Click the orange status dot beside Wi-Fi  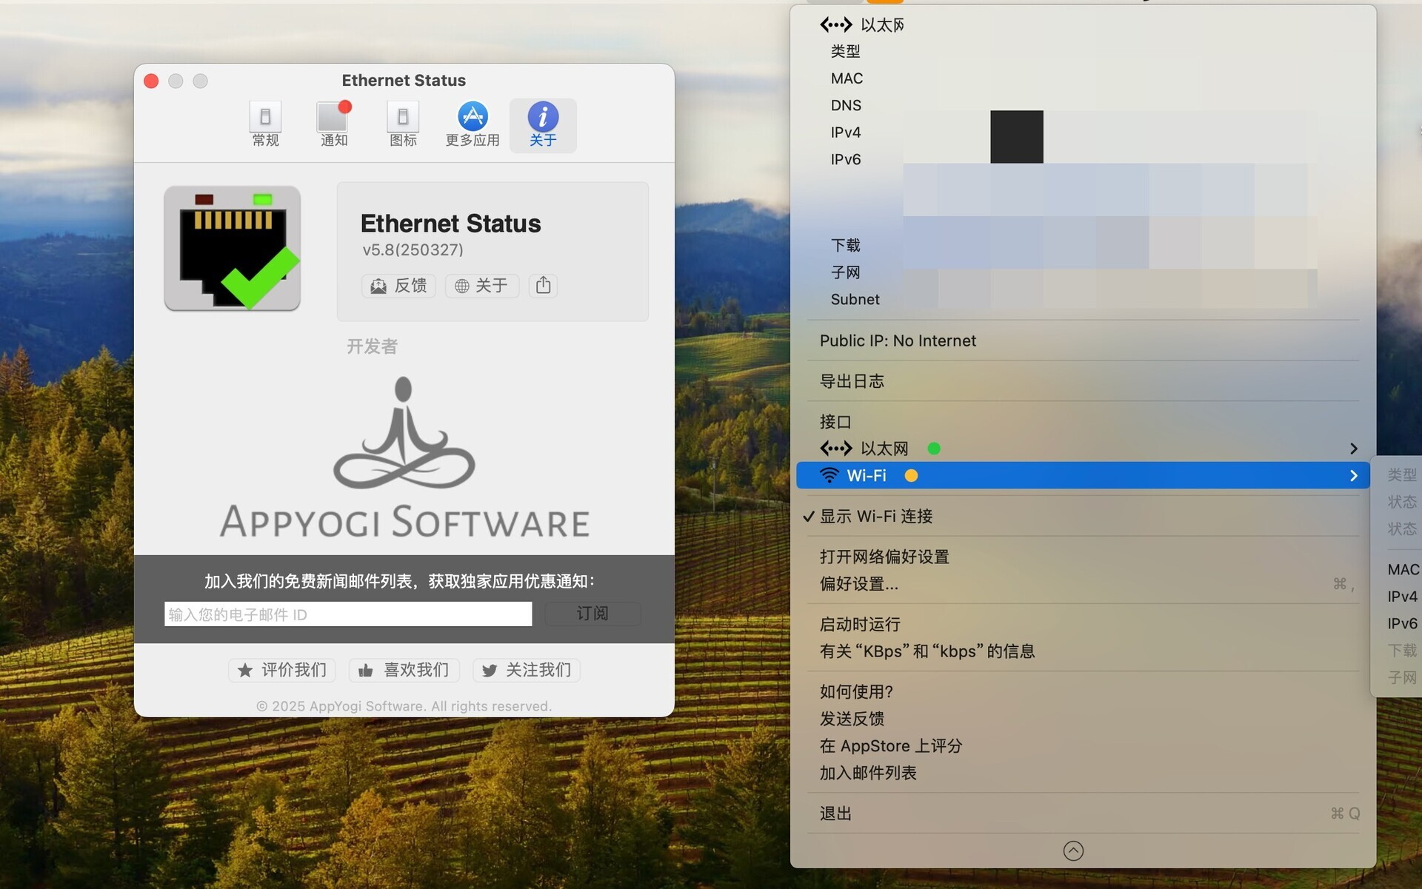click(911, 475)
